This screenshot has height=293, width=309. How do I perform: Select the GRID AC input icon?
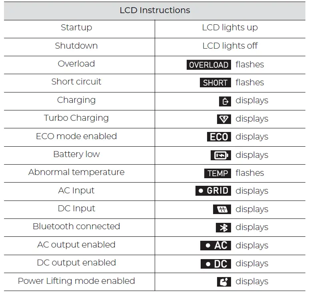point(213,191)
